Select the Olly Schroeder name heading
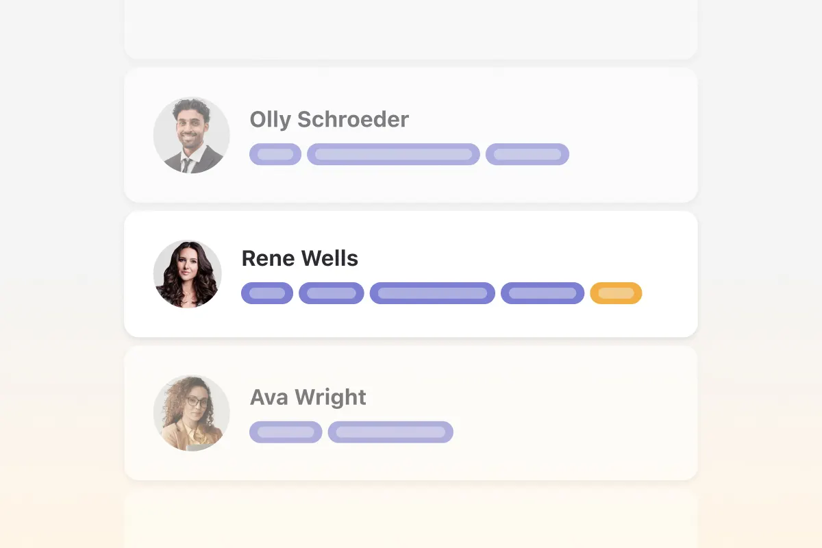The width and height of the screenshot is (822, 548). [x=329, y=119]
